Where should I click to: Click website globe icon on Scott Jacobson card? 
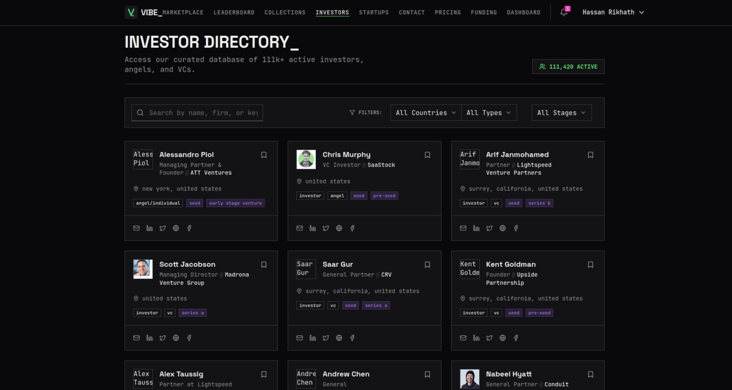[x=176, y=338]
